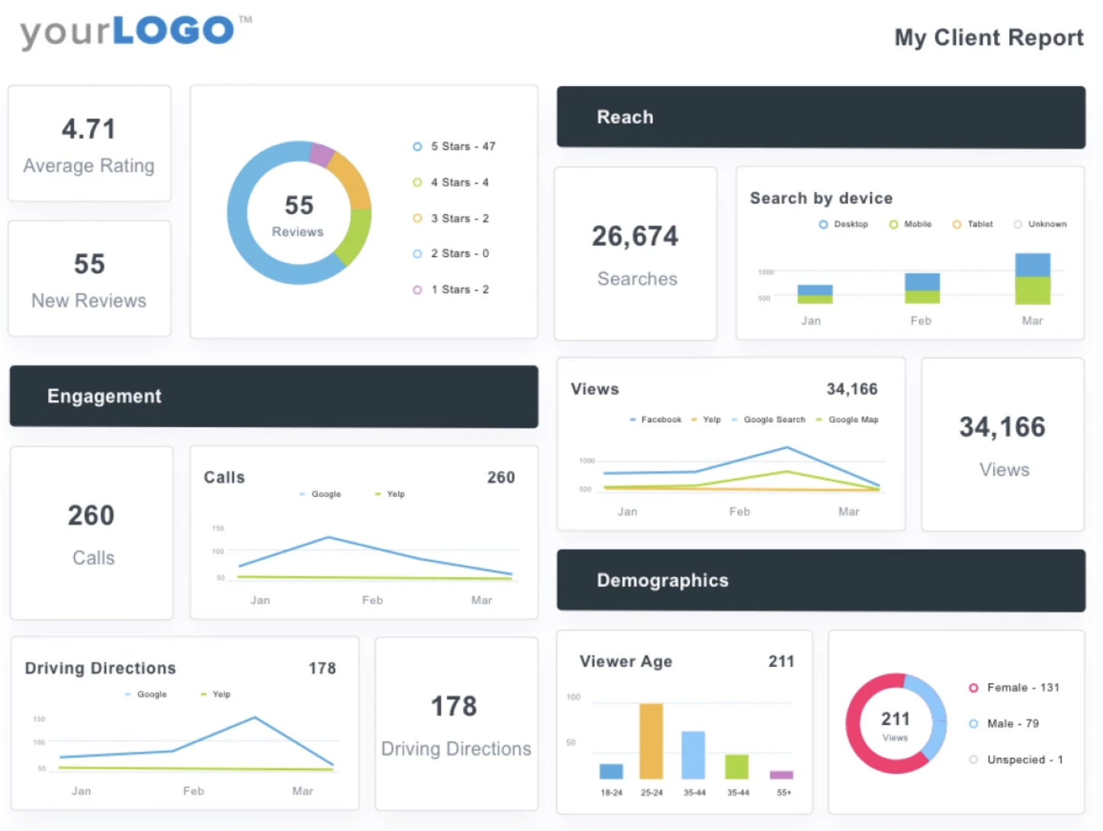Screen dimensions: 1103x831
Task: Select the Viewer Age panel heading
Action: coord(625,661)
